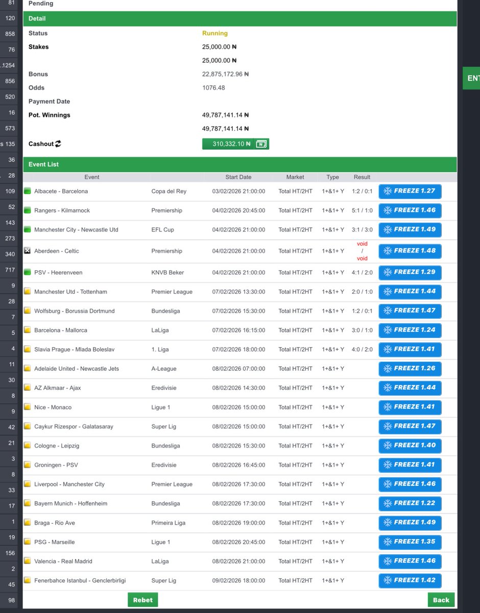Click the Running status text
This screenshot has width=480, height=613.
(215, 33)
